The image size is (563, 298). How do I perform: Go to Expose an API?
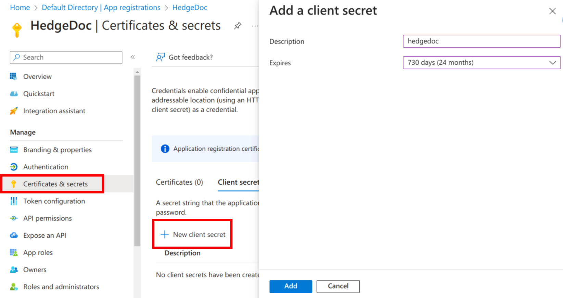tap(44, 235)
